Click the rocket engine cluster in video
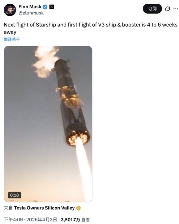This screenshot has width=179, height=224. (78, 138)
